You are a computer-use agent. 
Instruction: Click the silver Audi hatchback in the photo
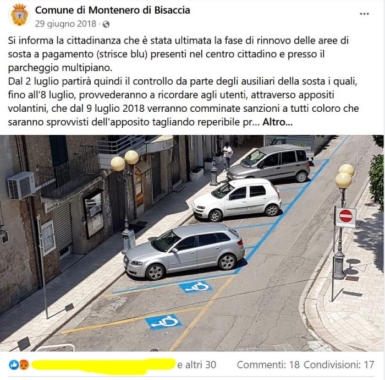click(184, 251)
